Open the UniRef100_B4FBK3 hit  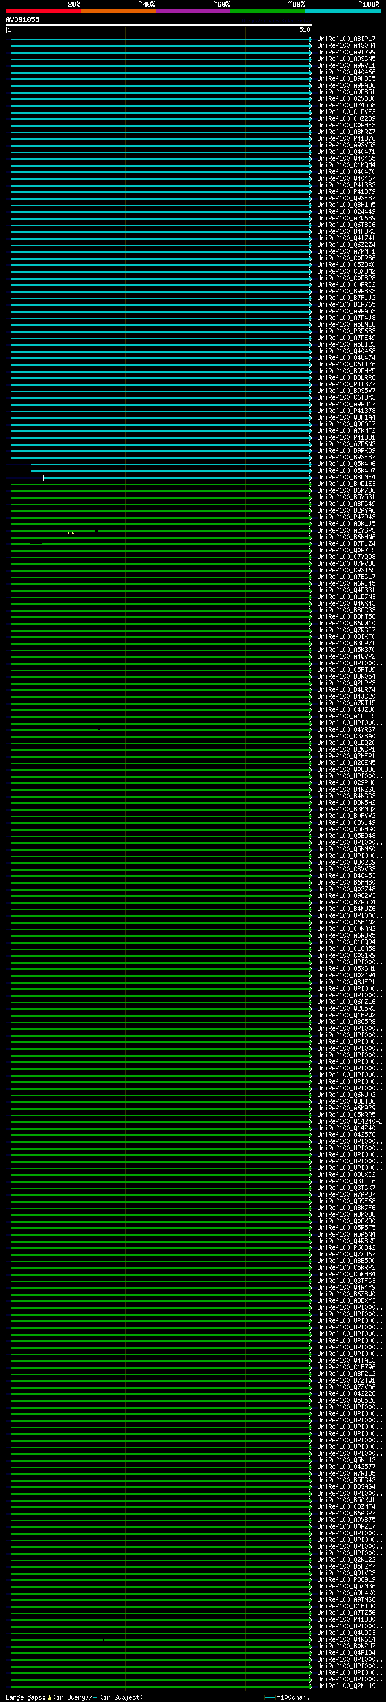pos(346,231)
